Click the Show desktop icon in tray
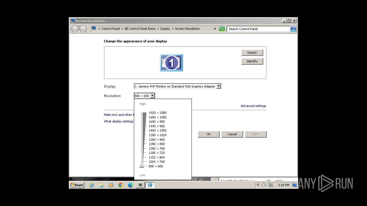The height and width of the screenshot is (206, 367). click(x=294, y=185)
